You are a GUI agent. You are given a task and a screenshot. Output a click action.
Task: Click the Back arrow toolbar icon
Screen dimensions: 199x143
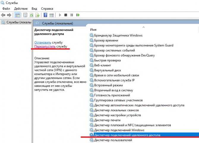click(x=3, y=15)
